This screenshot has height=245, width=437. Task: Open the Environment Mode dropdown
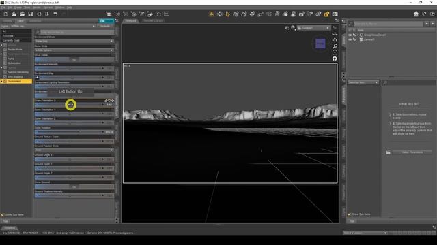coord(74,41)
